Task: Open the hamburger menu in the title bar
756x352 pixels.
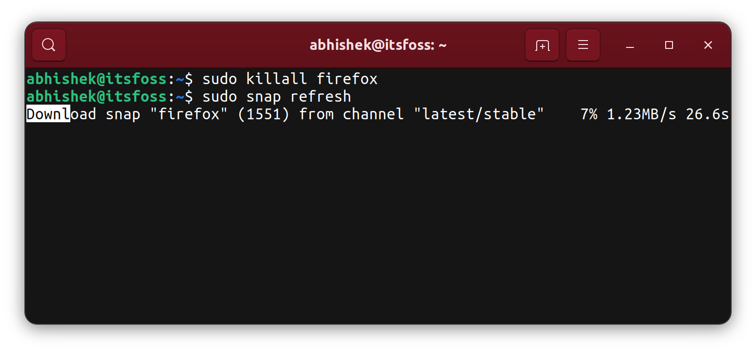Action: [583, 44]
